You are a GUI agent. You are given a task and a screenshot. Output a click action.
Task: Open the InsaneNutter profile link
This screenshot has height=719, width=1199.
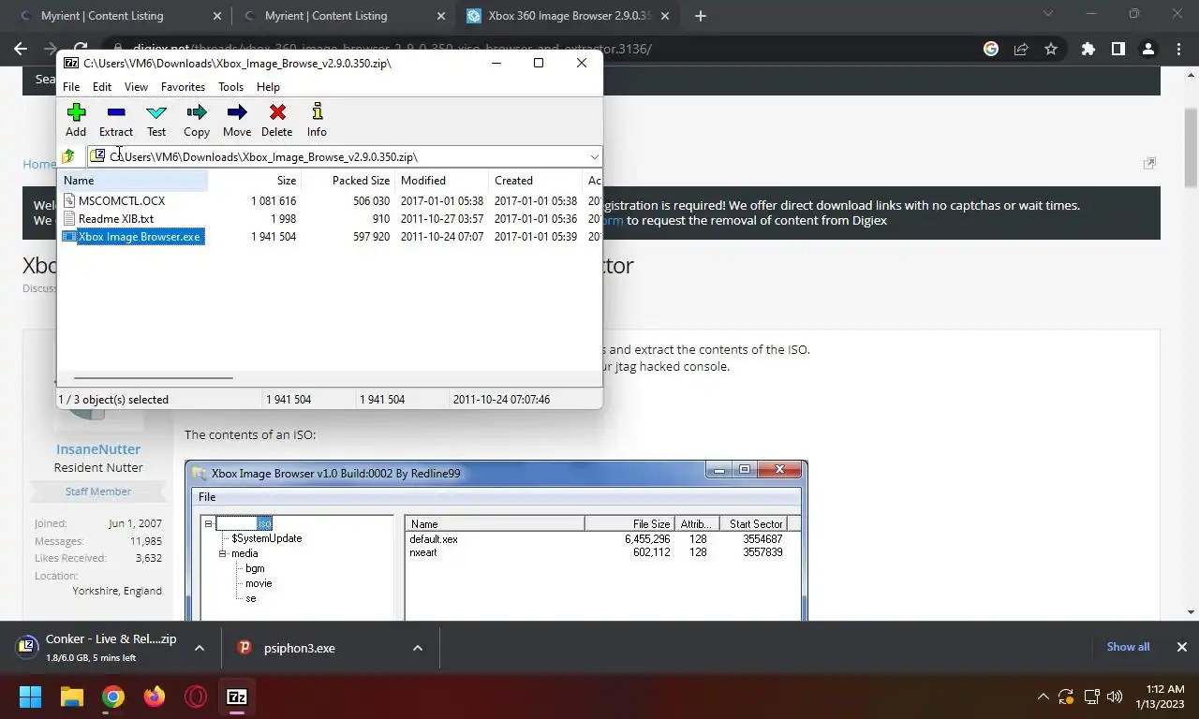coord(97,449)
